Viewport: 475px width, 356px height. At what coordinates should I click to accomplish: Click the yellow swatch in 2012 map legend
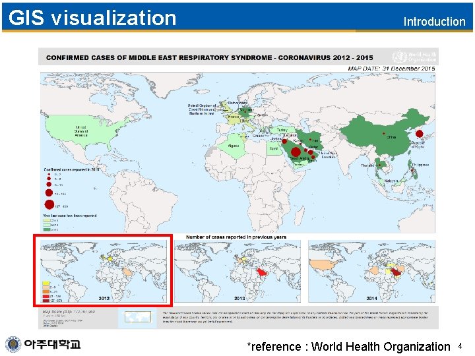46,283
